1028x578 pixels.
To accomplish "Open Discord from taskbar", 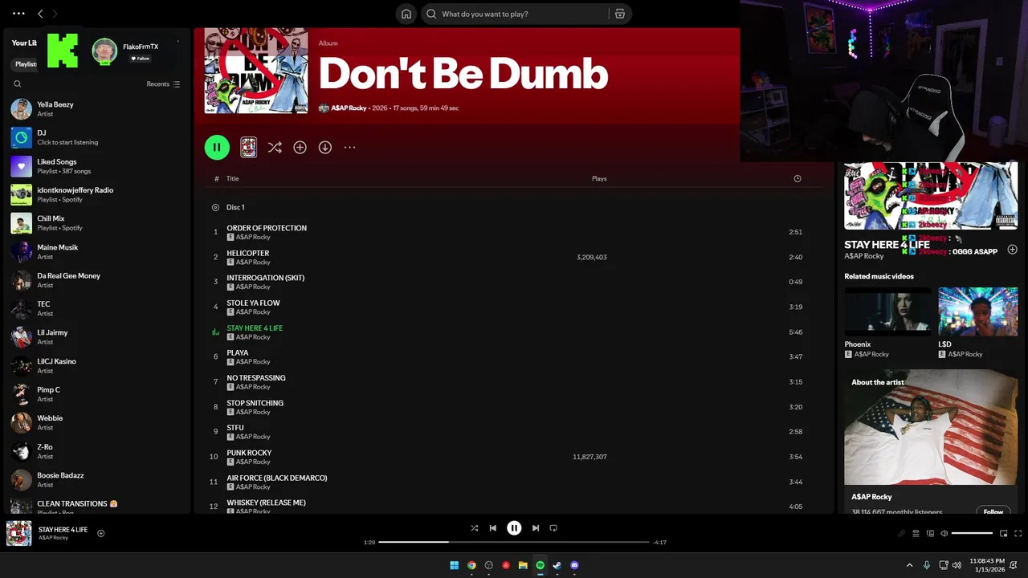I will click(x=574, y=565).
